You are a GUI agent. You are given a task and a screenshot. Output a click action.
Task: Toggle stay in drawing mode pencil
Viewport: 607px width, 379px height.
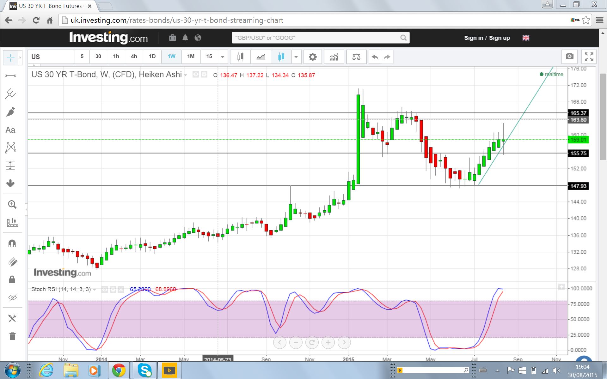coord(12,262)
